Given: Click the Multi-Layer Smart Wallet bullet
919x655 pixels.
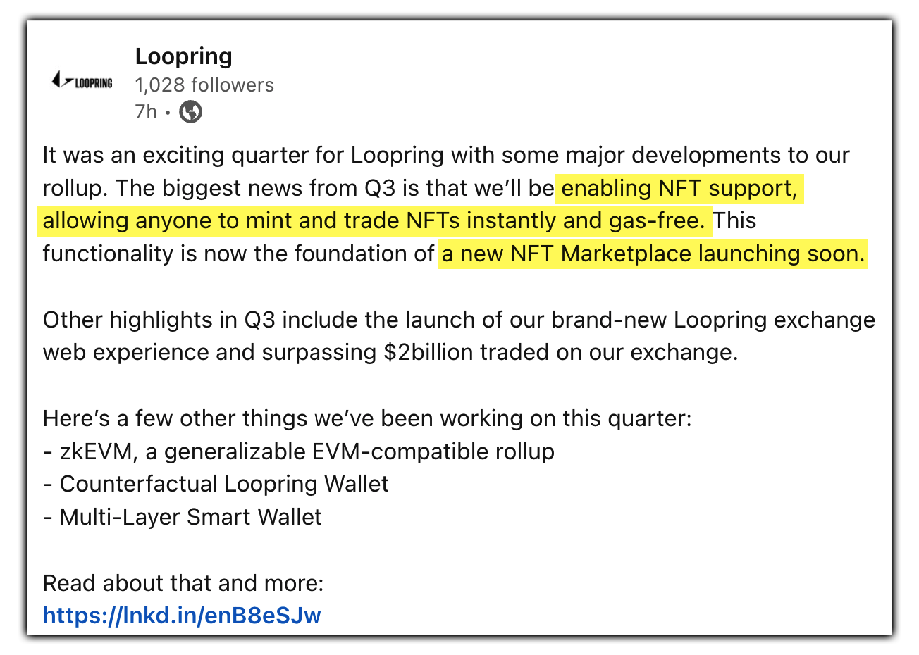Looking at the screenshot, I should 183,517.
